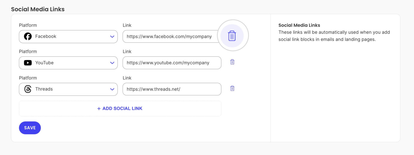
Task: Click the sidebar 'Social Media Links' description title
Action: [299, 25]
